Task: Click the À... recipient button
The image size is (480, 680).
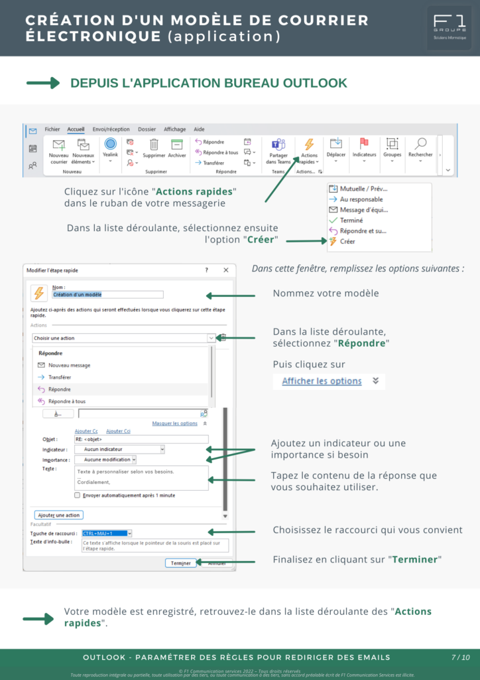Action: pos(58,414)
